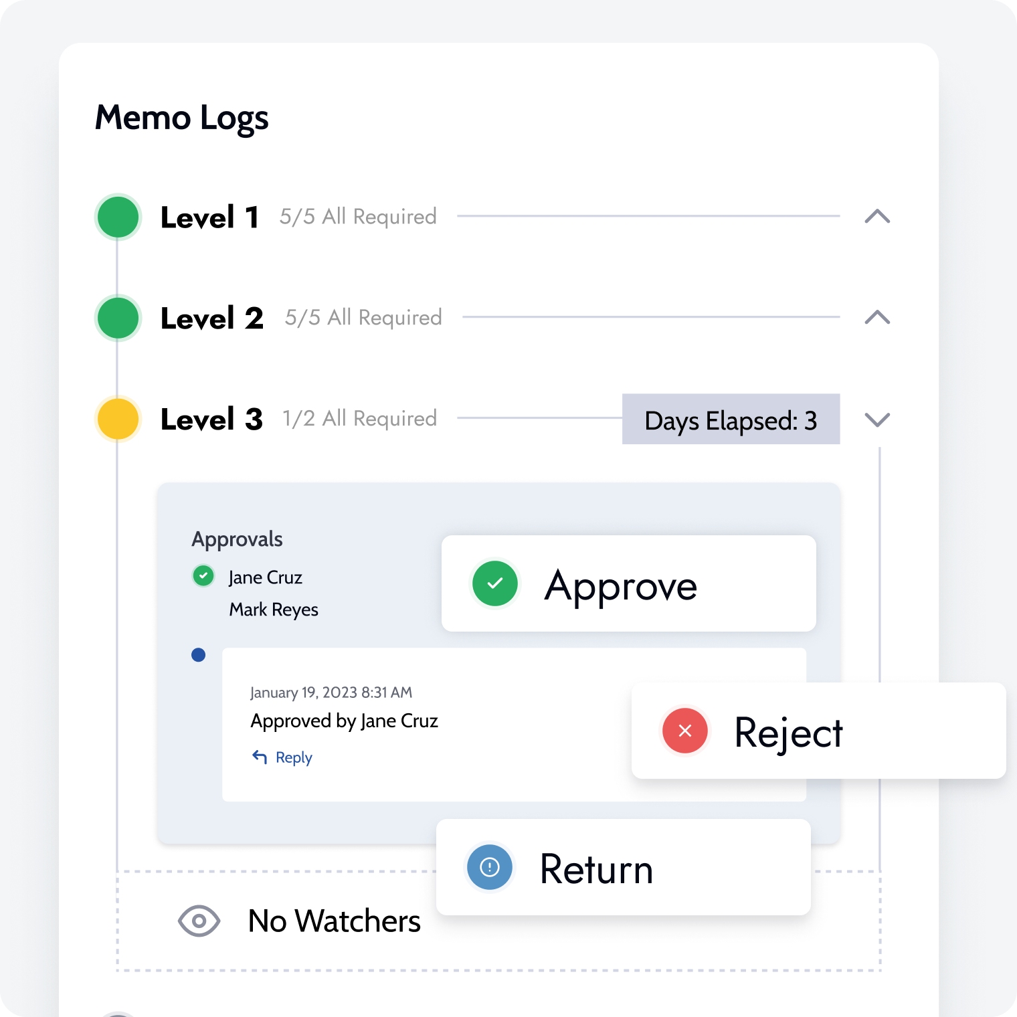
Task: Click the blue comment timeline dot
Action: click(x=198, y=655)
